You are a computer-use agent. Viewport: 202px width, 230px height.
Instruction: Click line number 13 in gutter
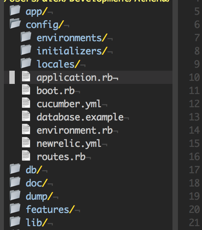194,117
